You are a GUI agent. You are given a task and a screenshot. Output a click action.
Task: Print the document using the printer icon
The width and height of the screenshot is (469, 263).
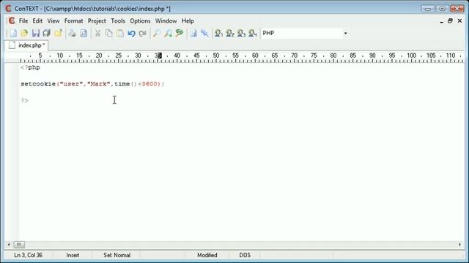72,33
